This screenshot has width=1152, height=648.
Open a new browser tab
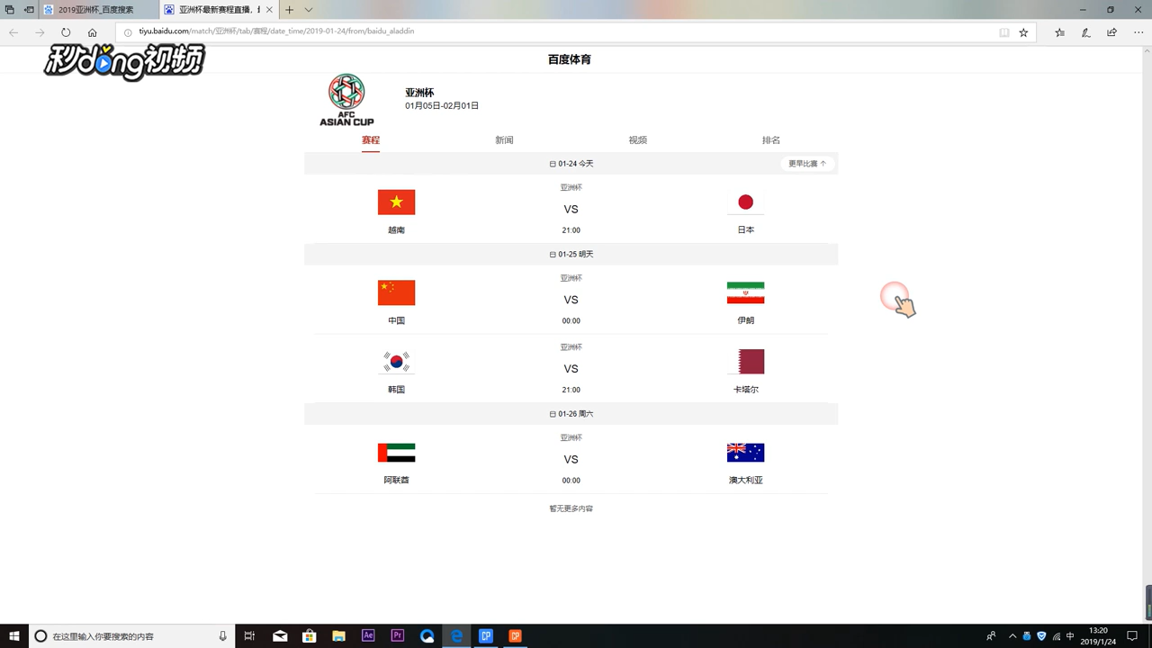click(x=289, y=10)
